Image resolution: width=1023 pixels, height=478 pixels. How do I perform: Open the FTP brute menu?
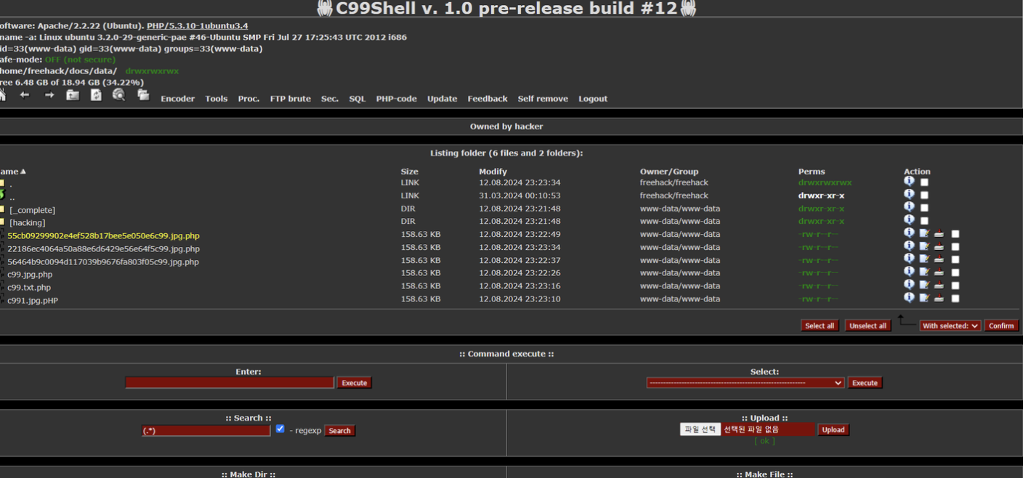click(290, 99)
